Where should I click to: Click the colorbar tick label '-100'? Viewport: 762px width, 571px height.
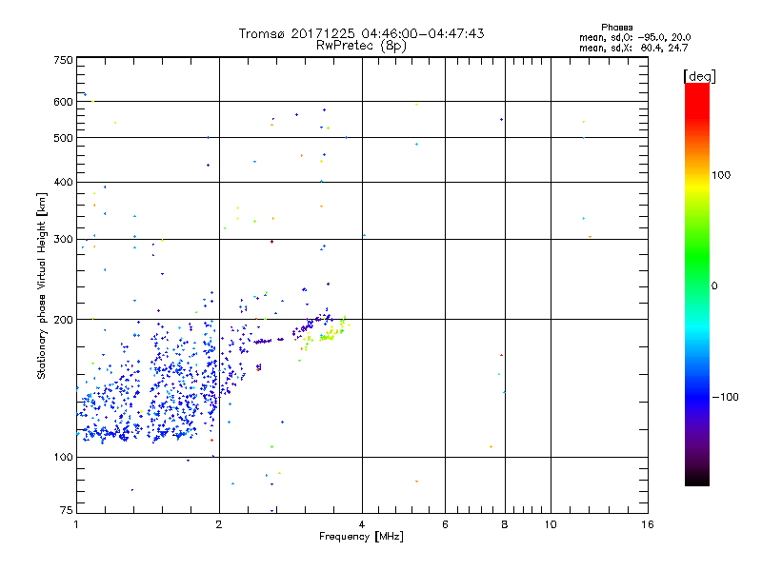click(x=725, y=397)
